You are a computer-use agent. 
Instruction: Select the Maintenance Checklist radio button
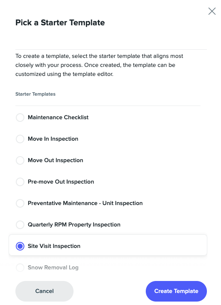20,118
